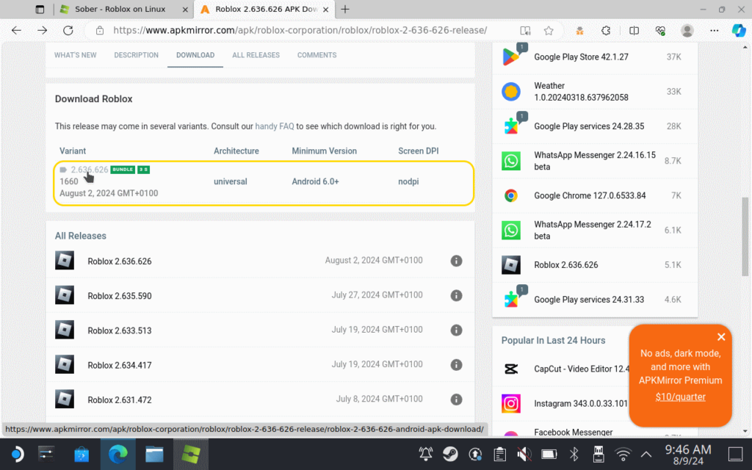Close the Sober - Roblox on Linux tab
752x470 pixels.
[x=185, y=9]
